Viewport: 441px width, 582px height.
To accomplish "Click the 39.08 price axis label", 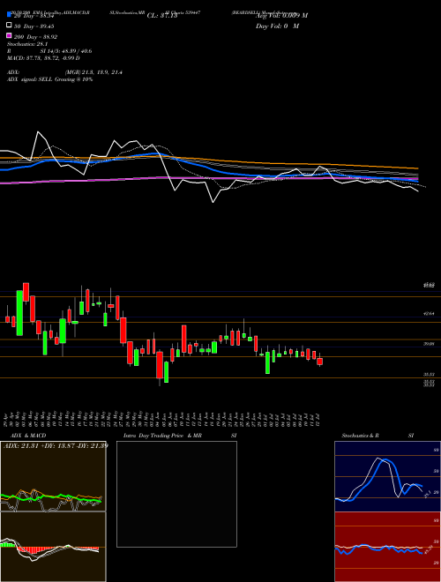I will click(429, 344).
